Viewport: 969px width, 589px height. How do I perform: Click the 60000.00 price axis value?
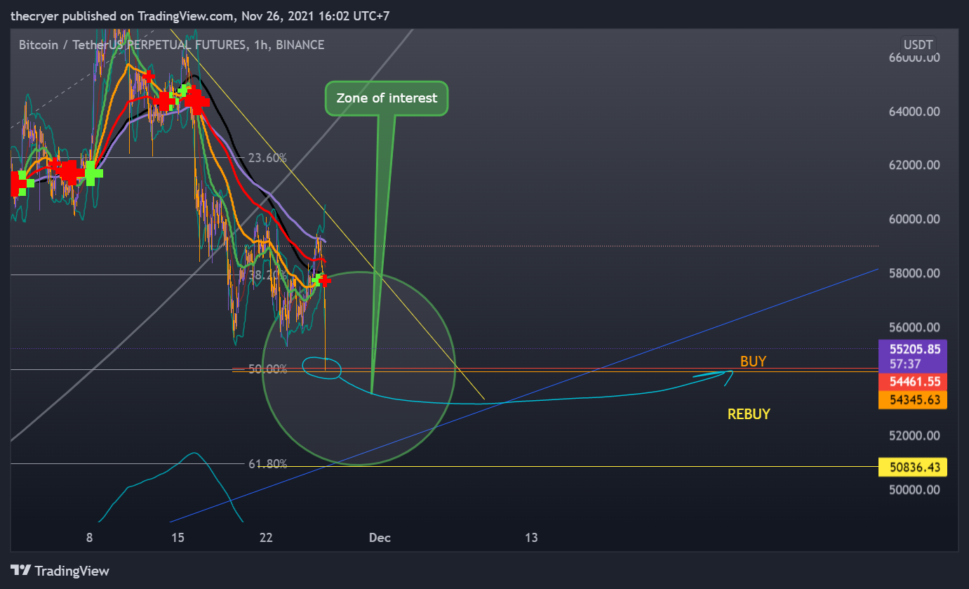click(x=914, y=219)
